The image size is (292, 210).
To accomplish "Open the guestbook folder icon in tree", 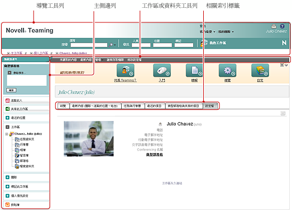I will (x=17, y=156).
